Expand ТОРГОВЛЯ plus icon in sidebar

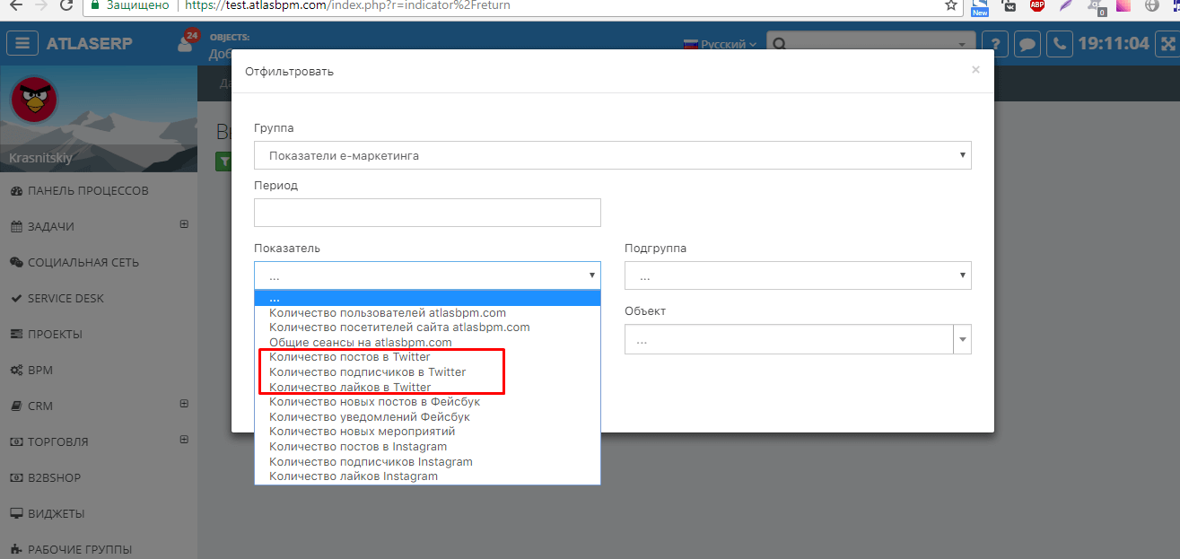[x=184, y=440]
